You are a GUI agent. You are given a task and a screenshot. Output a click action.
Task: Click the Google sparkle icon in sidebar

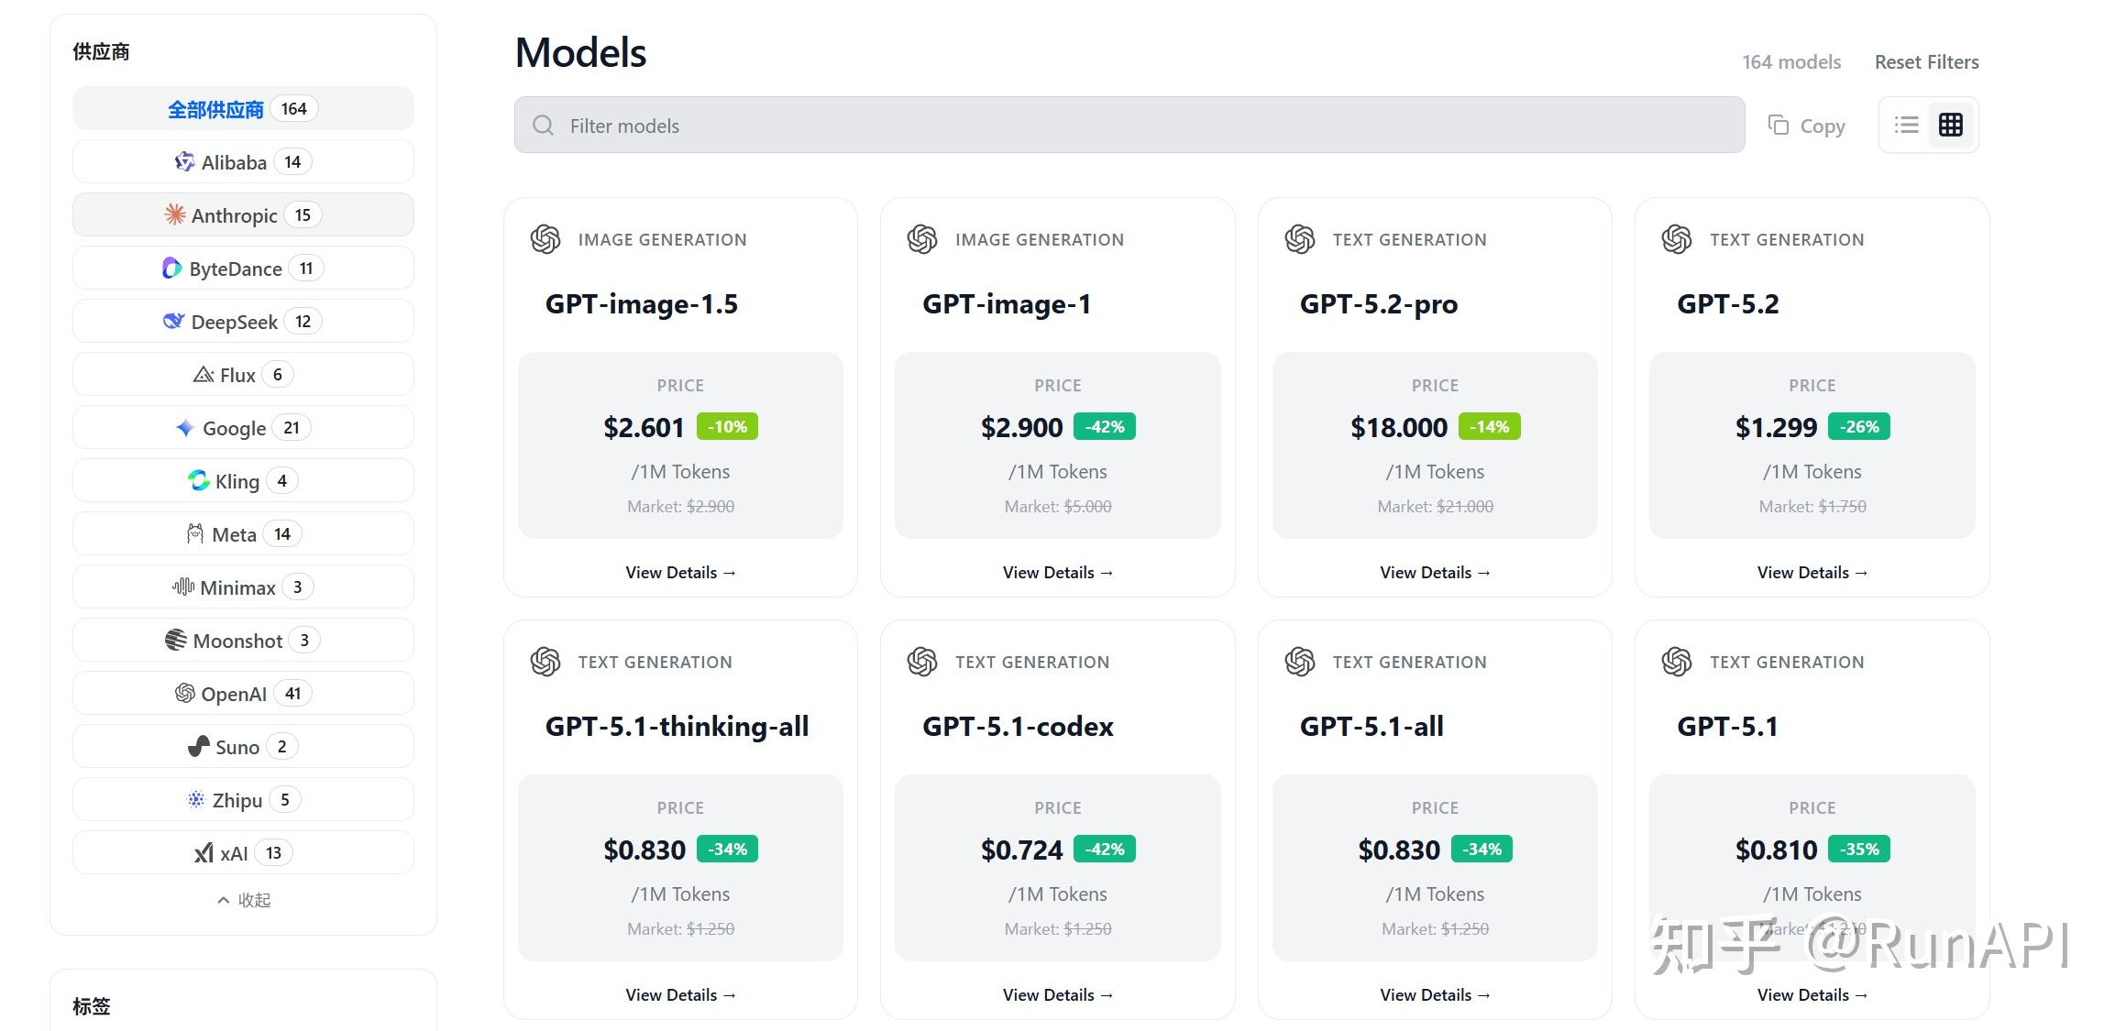point(185,428)
